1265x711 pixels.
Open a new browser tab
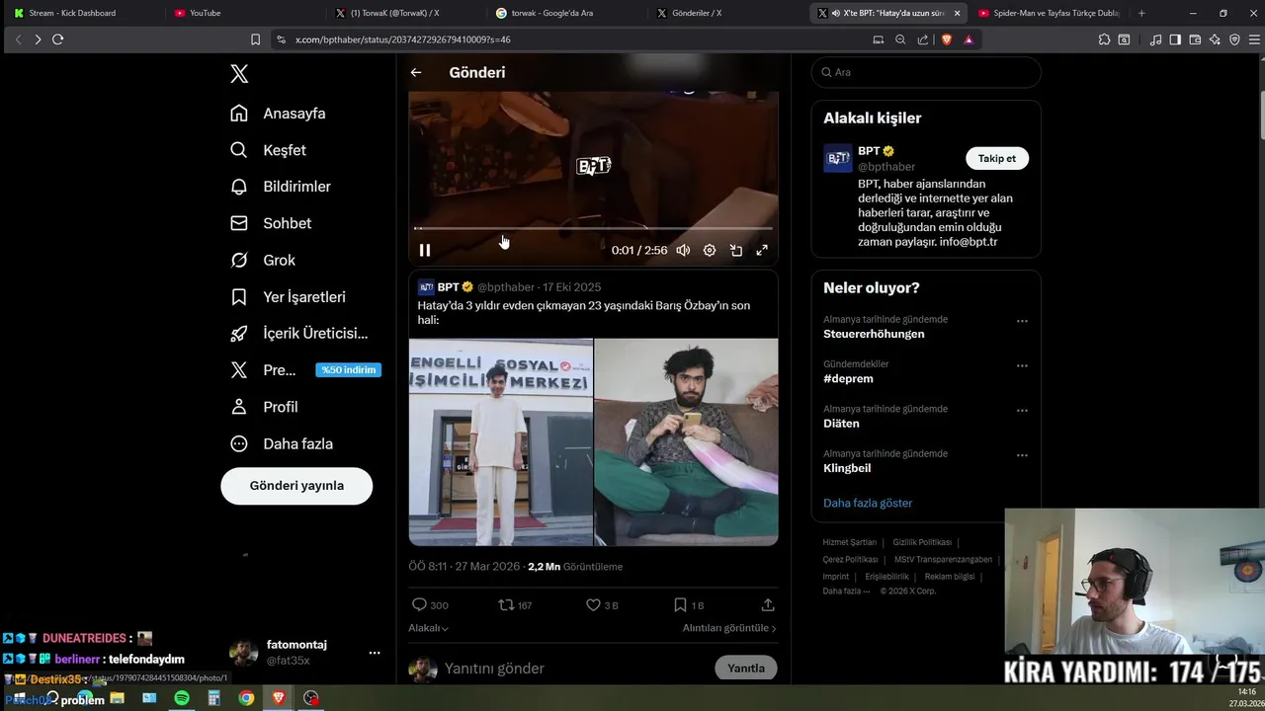1141,13
